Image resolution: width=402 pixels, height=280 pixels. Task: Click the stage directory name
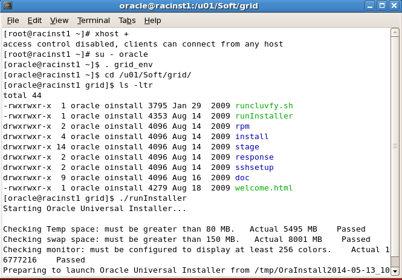[x=247, y=147]
